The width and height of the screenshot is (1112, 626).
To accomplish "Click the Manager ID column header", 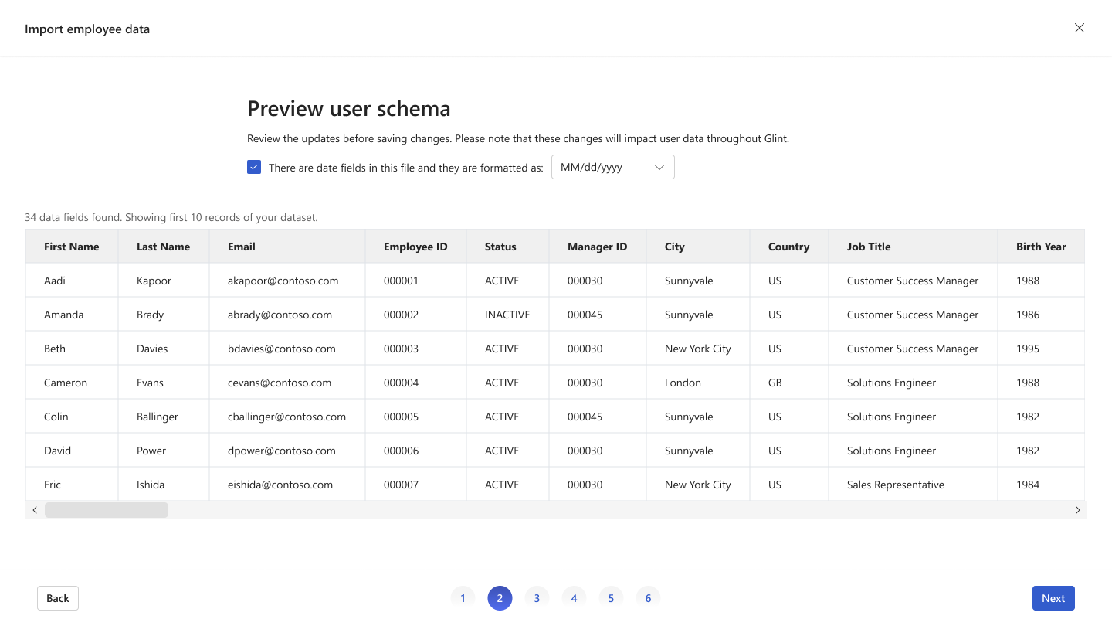I will click(x=598, y=247).
